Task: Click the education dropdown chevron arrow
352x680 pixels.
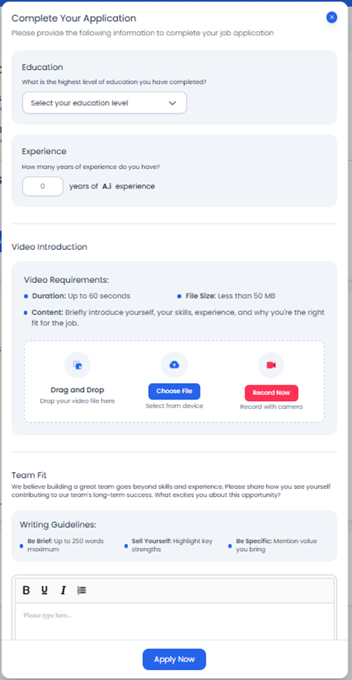Action: coord(172,103)
